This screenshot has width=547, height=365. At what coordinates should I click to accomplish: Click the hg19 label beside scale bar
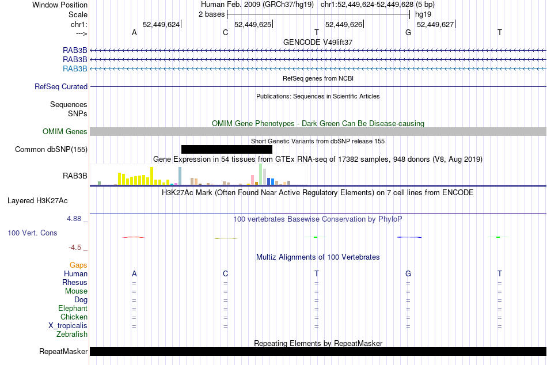click(x=423, y=14)
